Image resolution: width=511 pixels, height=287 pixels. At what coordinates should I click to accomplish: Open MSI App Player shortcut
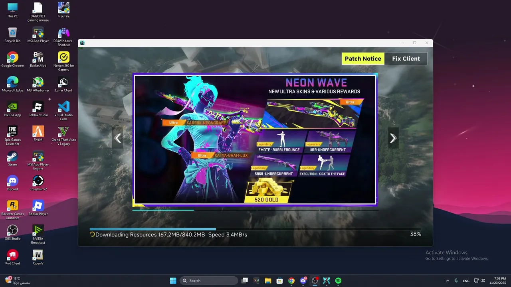click(38, 35)
